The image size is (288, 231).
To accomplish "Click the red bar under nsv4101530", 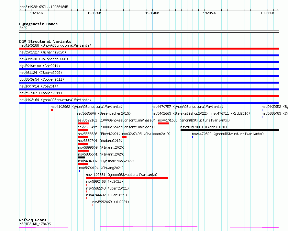I will [x=164, y=123].
